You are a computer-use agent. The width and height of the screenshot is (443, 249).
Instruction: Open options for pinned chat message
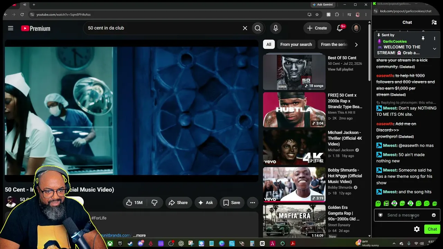pos(435,38)
